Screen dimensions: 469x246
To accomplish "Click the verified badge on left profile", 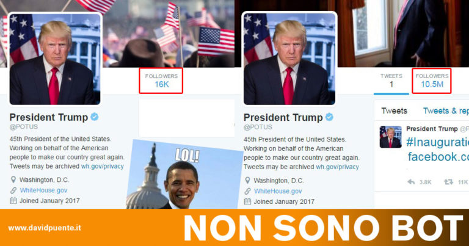I will pos(95,117).
